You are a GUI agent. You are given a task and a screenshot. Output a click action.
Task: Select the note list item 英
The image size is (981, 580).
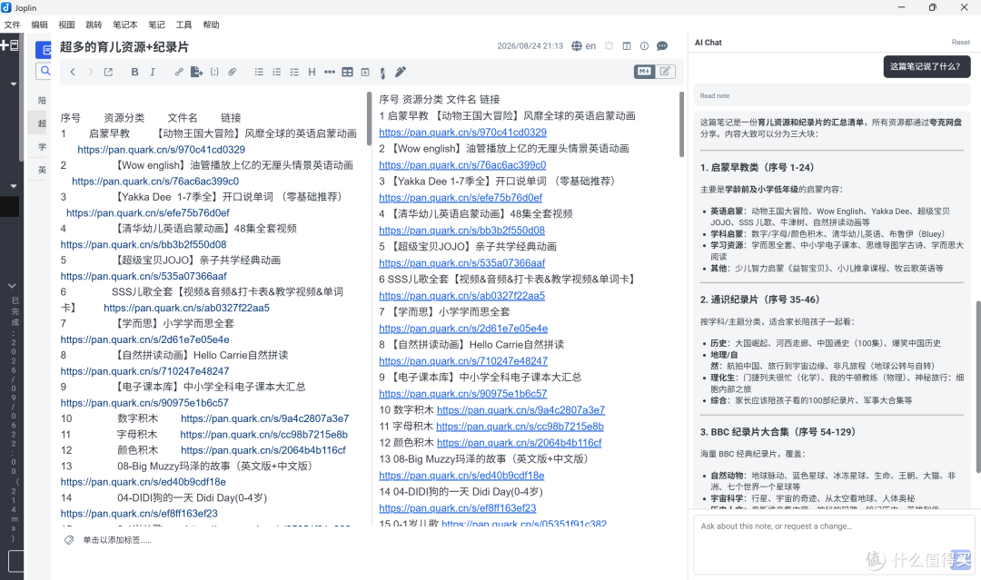tap(41, 170)
